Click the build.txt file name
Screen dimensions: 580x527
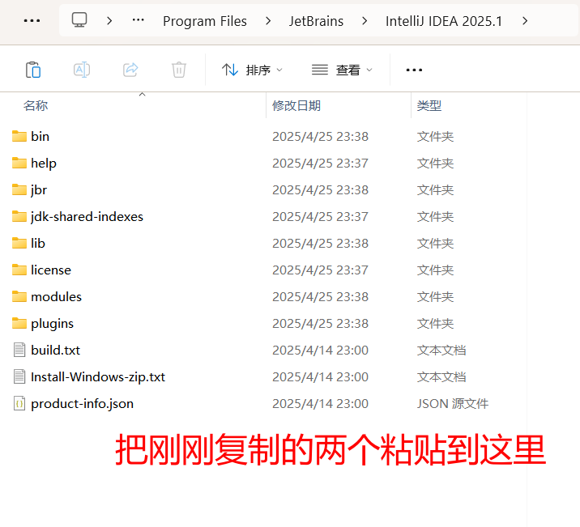(55, 351)
